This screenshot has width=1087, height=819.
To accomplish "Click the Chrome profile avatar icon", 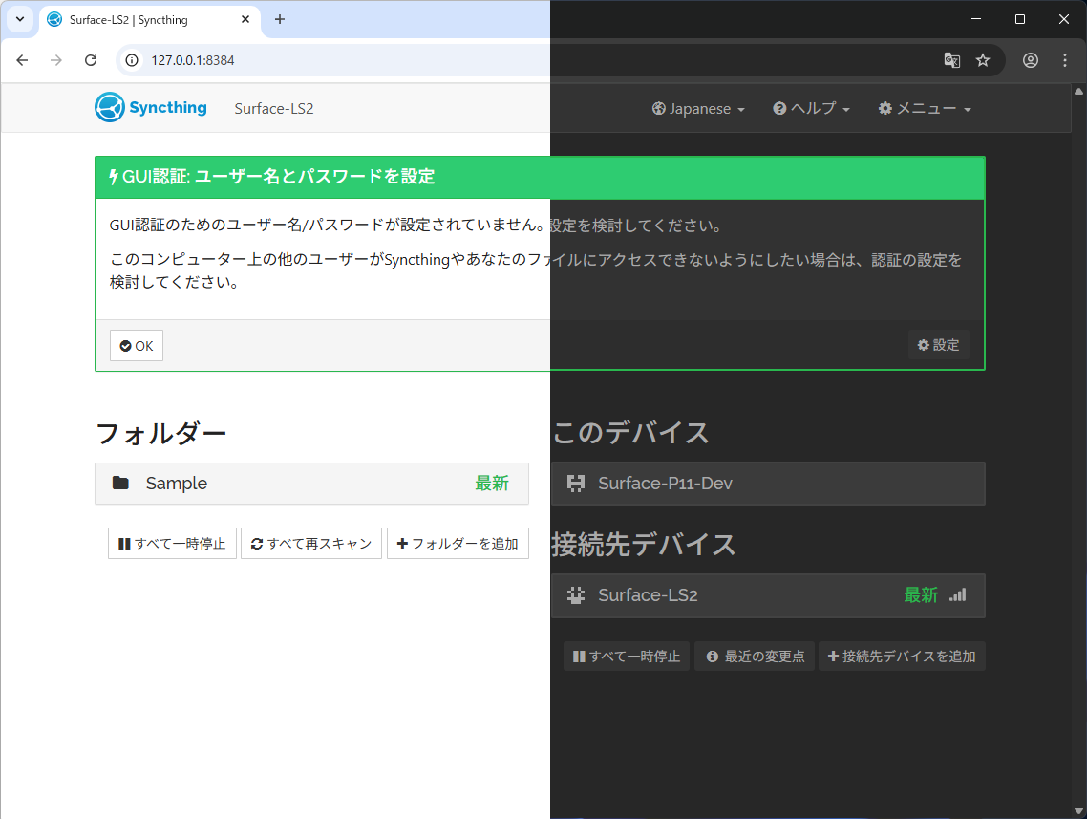I will (1031, 59).
